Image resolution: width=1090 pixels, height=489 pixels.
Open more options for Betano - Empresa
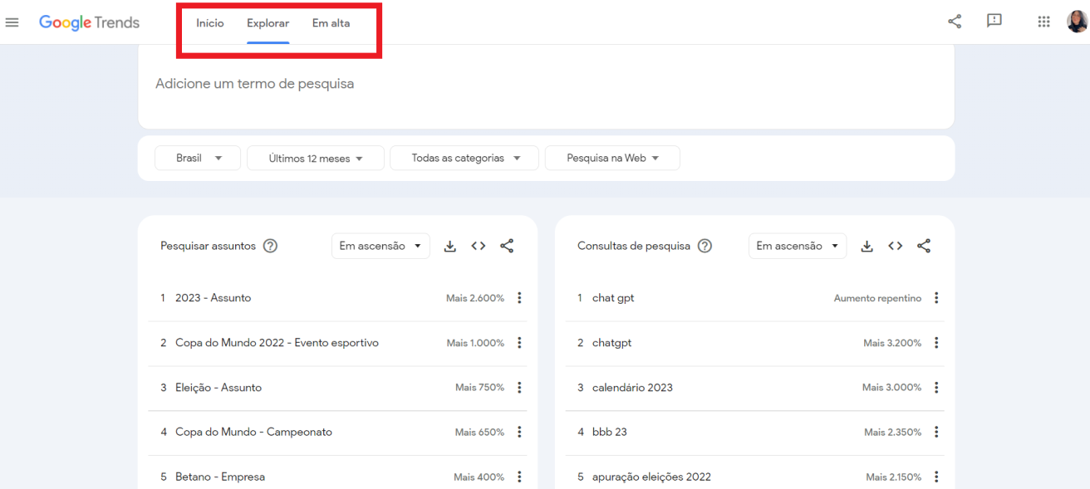point(519,477)
